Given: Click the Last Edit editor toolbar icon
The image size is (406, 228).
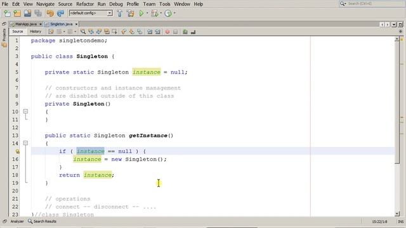Looking at the screenshot, I should 51,32.
